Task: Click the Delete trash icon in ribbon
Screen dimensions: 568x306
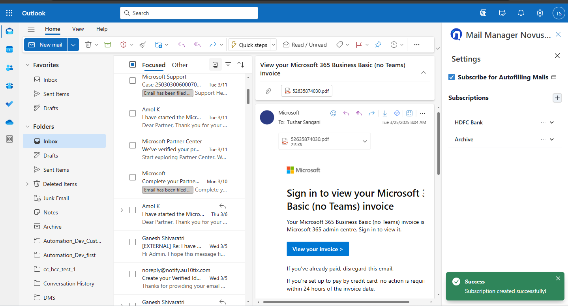Action: [x=88, y=45]
